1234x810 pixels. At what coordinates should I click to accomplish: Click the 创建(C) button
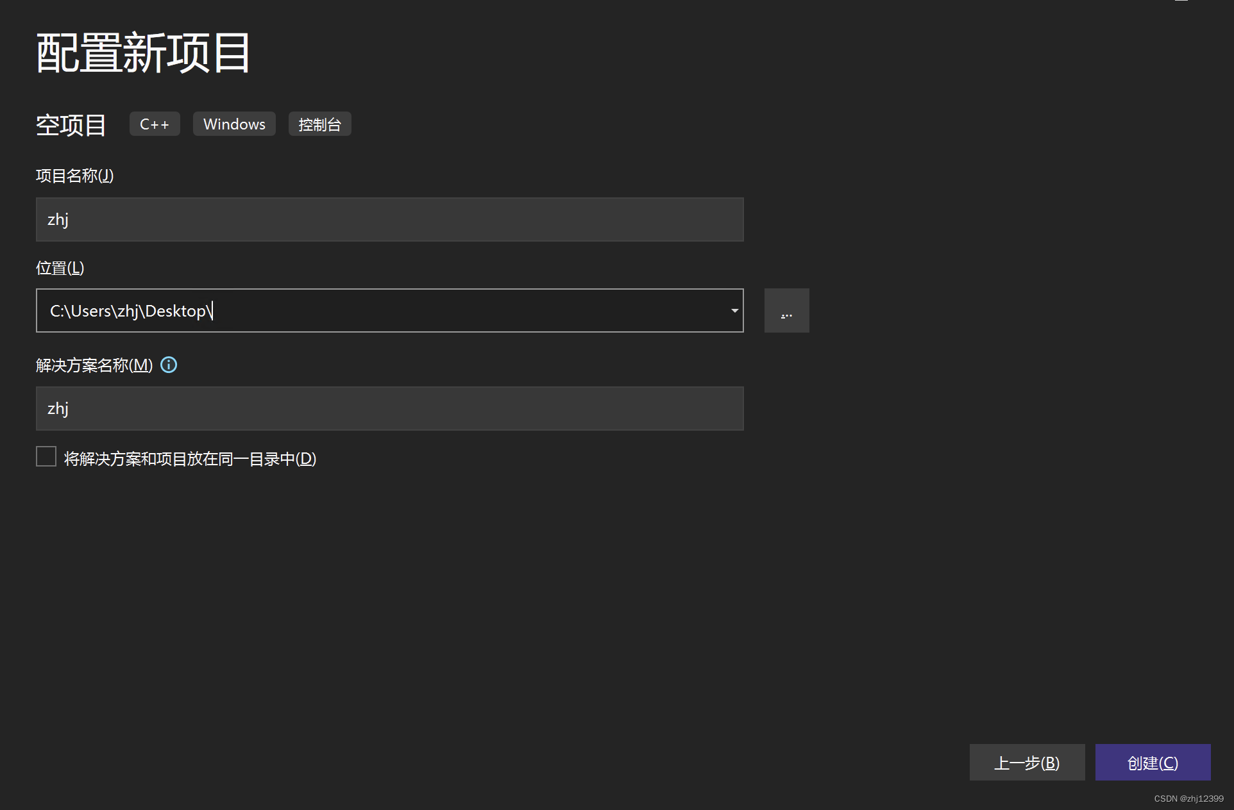point(1151,763)
